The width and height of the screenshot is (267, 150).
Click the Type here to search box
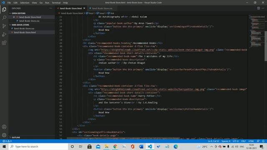38,146
